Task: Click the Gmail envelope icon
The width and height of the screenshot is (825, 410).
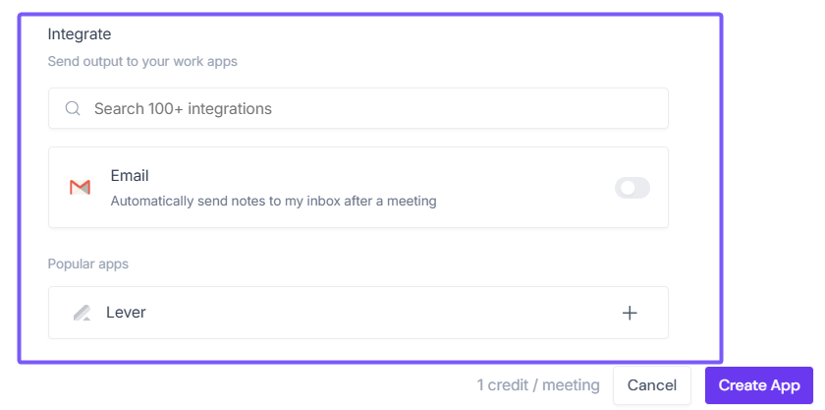Action: pyautogui.click(x=81, y=187)
